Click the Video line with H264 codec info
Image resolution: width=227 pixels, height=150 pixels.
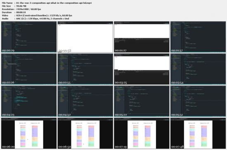click(x=37, y=15)
